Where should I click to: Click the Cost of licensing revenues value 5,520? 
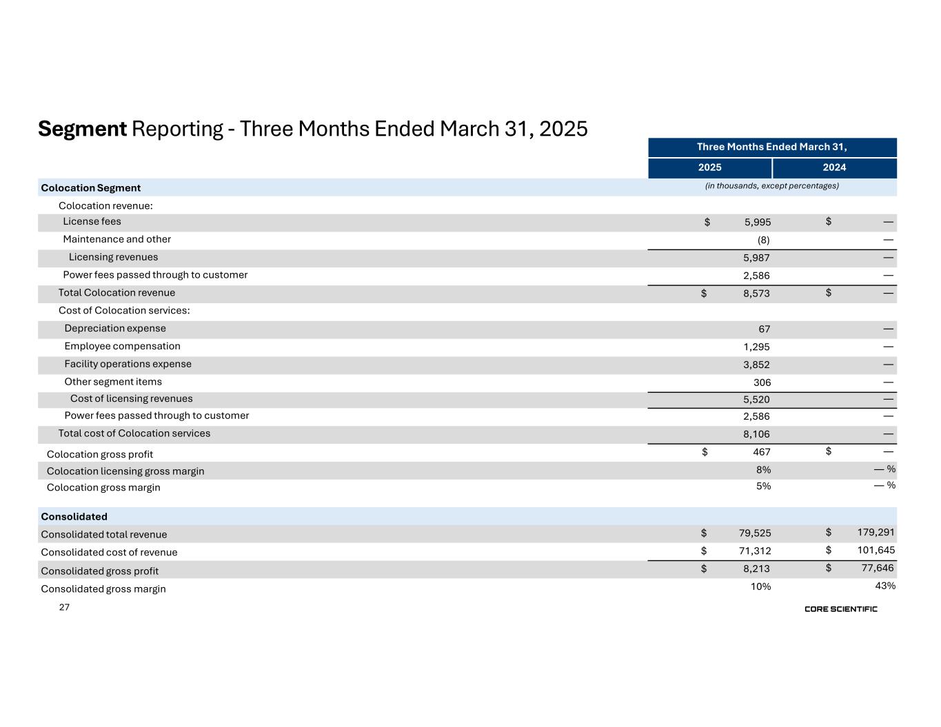click(756, 400)
